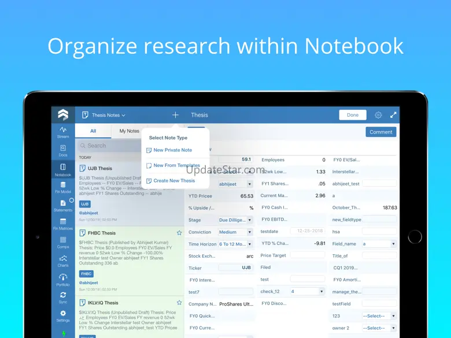The height and width of the screenshot is (338, 451).
Task: Open the Stage Due Dilligence dropdown
Action: point(235,220)
